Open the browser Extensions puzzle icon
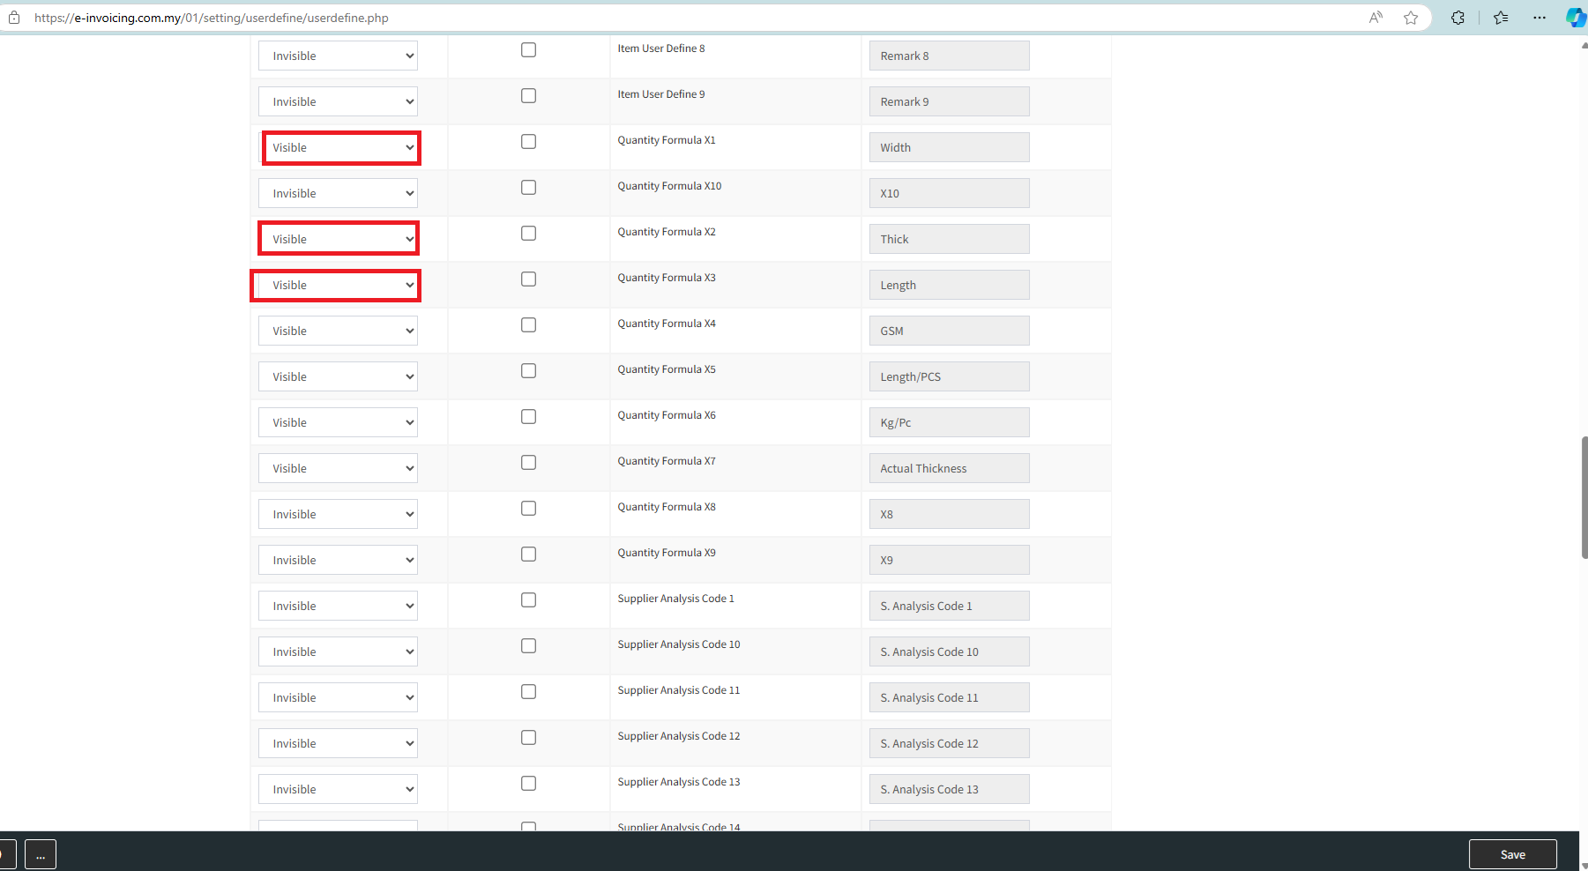Screen dimensions: 1588x871 click(1458, 18)
